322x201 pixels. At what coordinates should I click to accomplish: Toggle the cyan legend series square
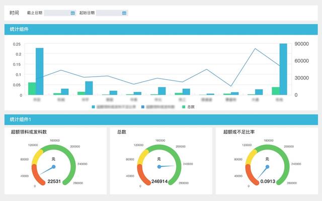click(94, 107)
